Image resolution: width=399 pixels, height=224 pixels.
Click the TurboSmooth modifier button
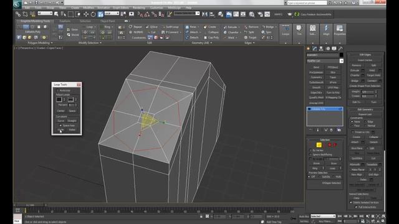(316, 82)
